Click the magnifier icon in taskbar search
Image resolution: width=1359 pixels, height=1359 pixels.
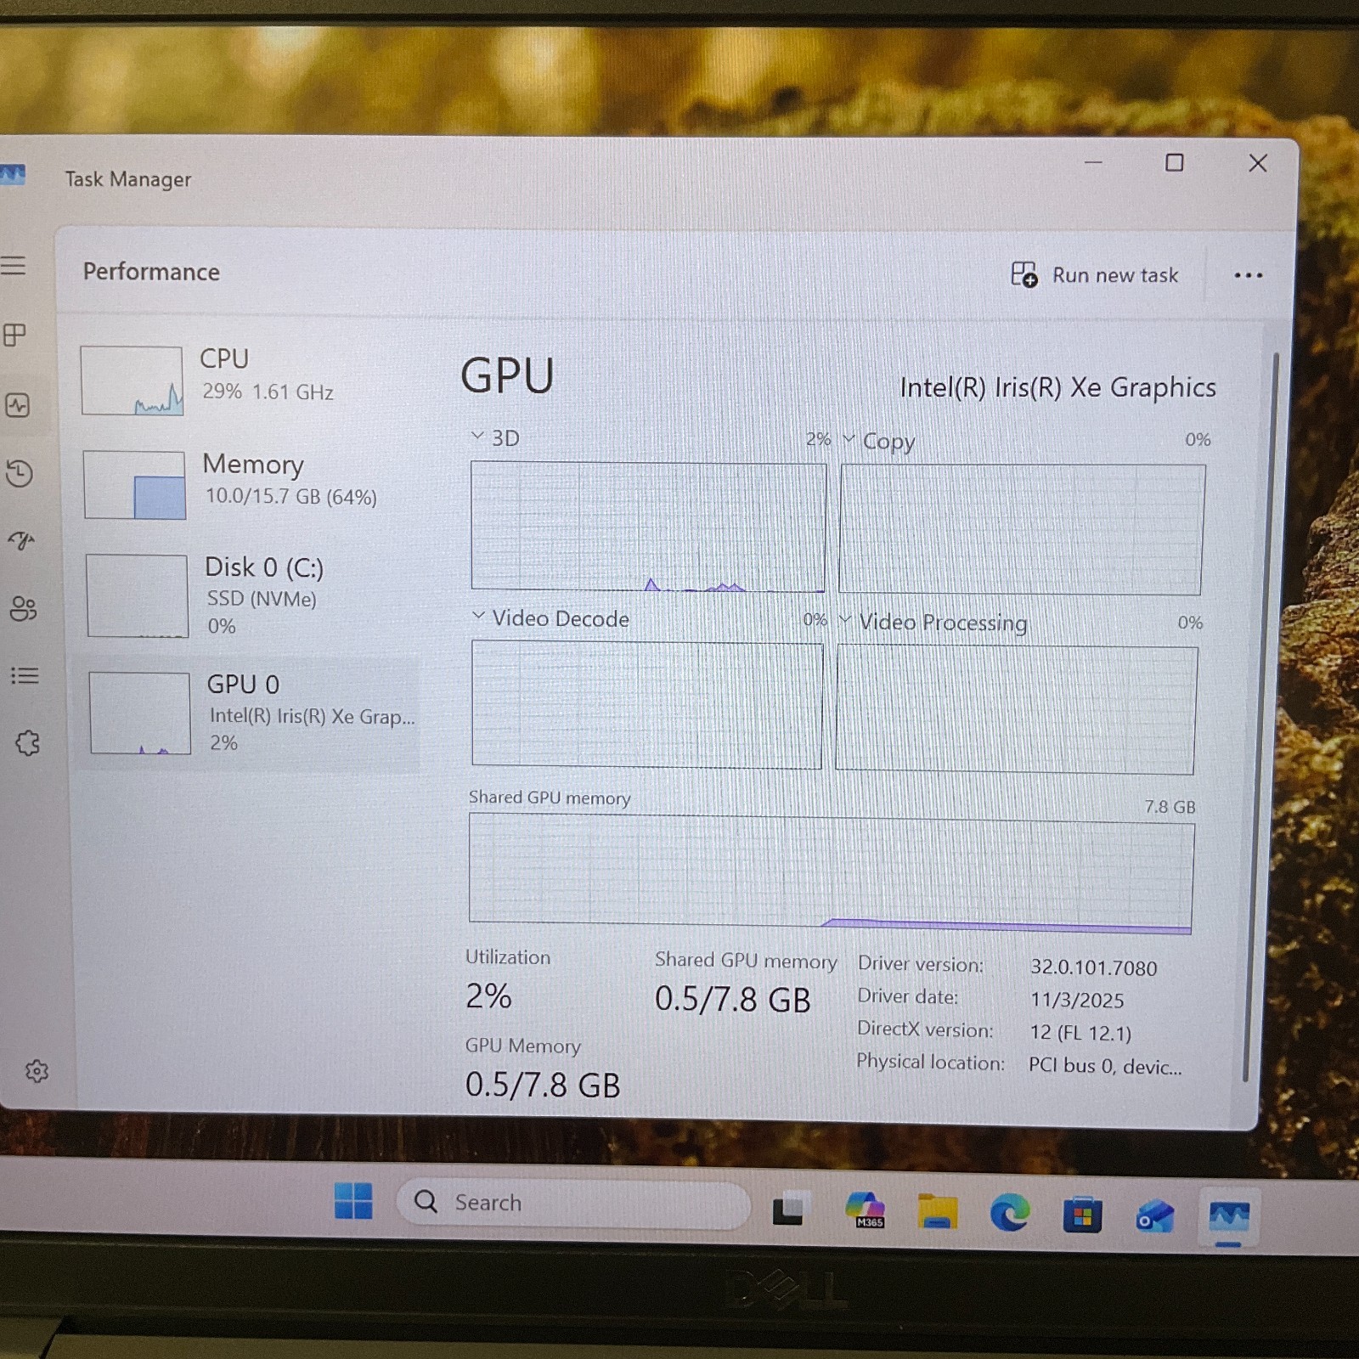(x=426, y=1201)
